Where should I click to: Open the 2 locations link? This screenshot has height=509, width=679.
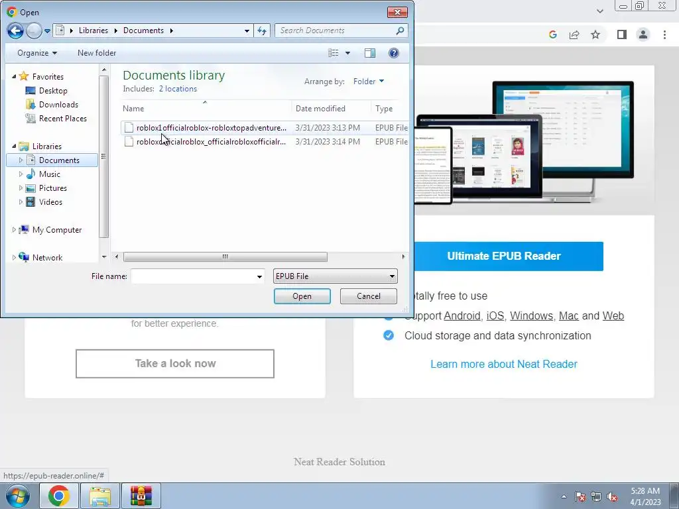[x=178, y=89]
